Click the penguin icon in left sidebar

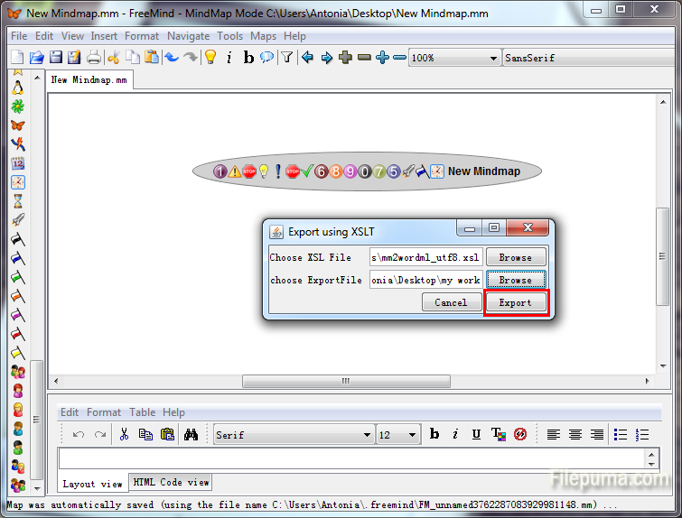[x=17, y=88]
